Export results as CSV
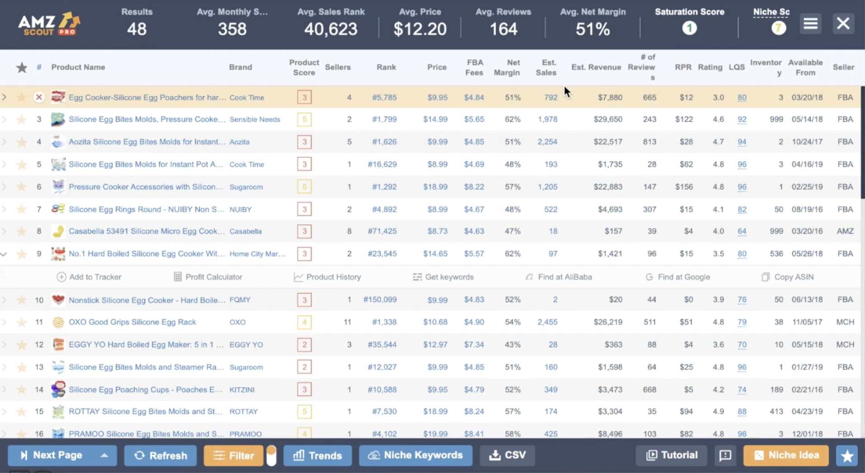 pos(508,455)
